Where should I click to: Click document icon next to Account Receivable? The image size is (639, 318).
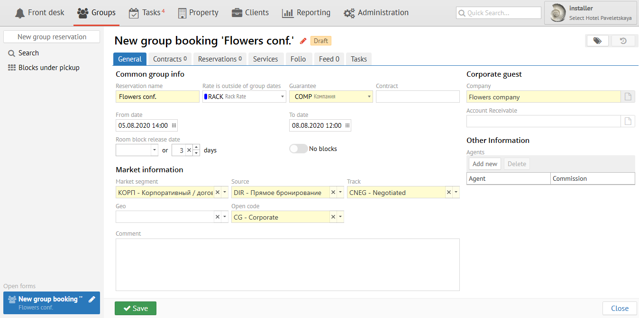pos(628,122)
